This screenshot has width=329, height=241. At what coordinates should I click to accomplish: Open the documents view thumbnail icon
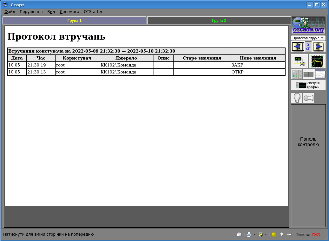(320, 74)
